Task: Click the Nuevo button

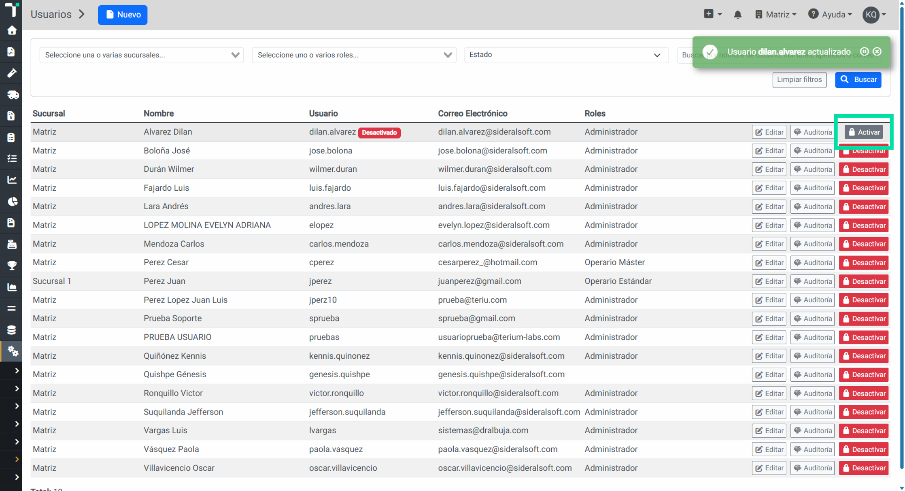Action: [x=123, y=15]
